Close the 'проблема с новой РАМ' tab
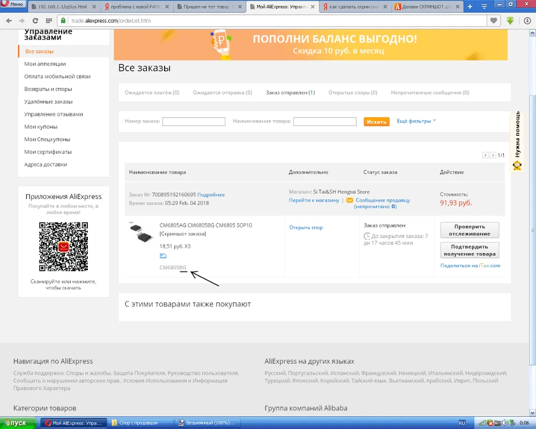536x429 pixels. coord(167,6)
